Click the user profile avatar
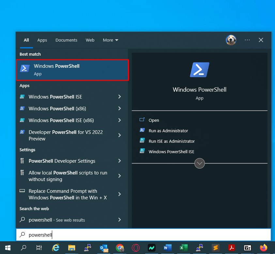Screen dimensions: 275x254 (231, 40)
